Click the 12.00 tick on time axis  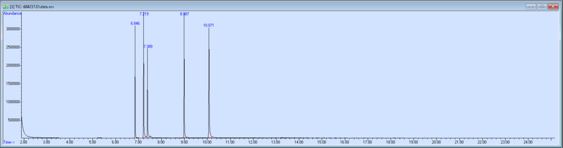point(253,142)
